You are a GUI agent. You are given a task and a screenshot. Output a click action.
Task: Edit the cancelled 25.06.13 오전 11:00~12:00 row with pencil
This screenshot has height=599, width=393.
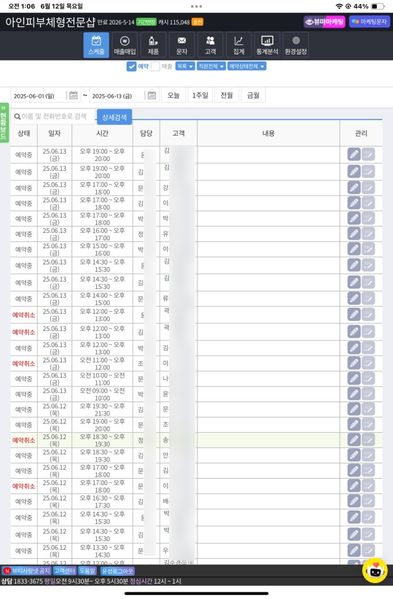tap(354, 363)
